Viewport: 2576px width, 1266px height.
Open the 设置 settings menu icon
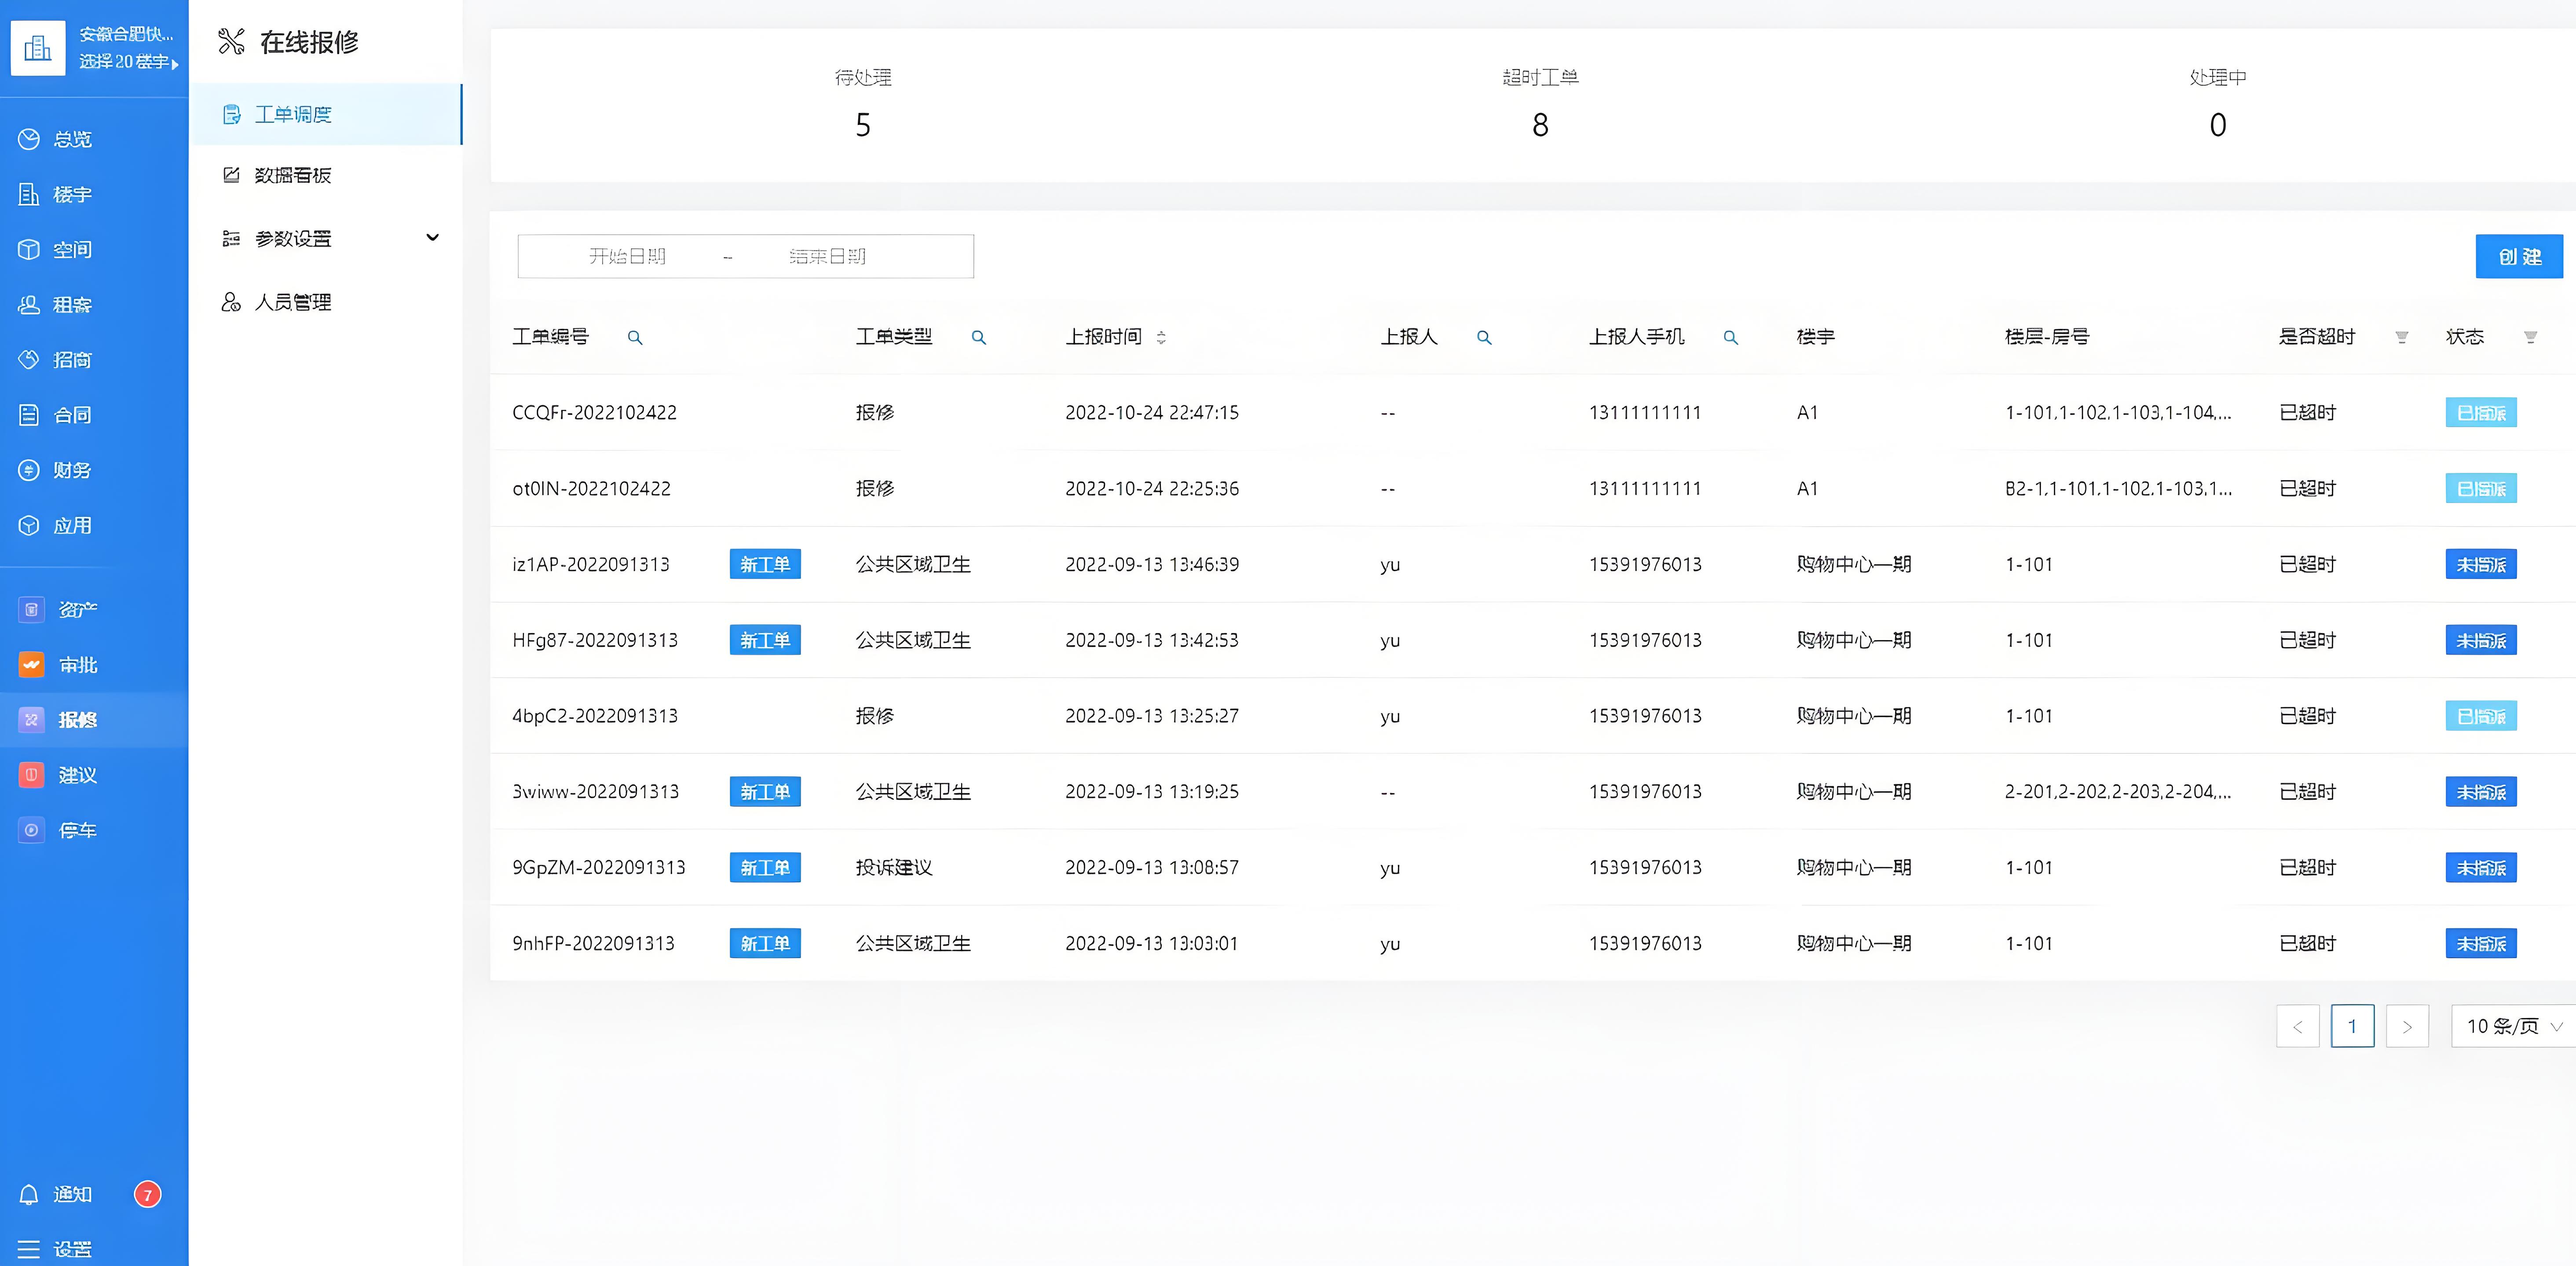[x=29, y=1249]
